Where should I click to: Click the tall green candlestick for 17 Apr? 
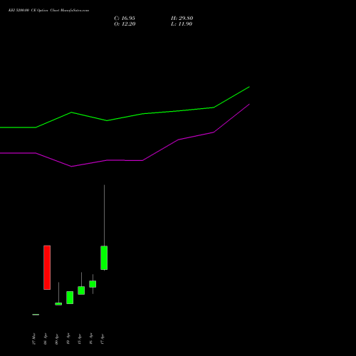click(104, 258)
